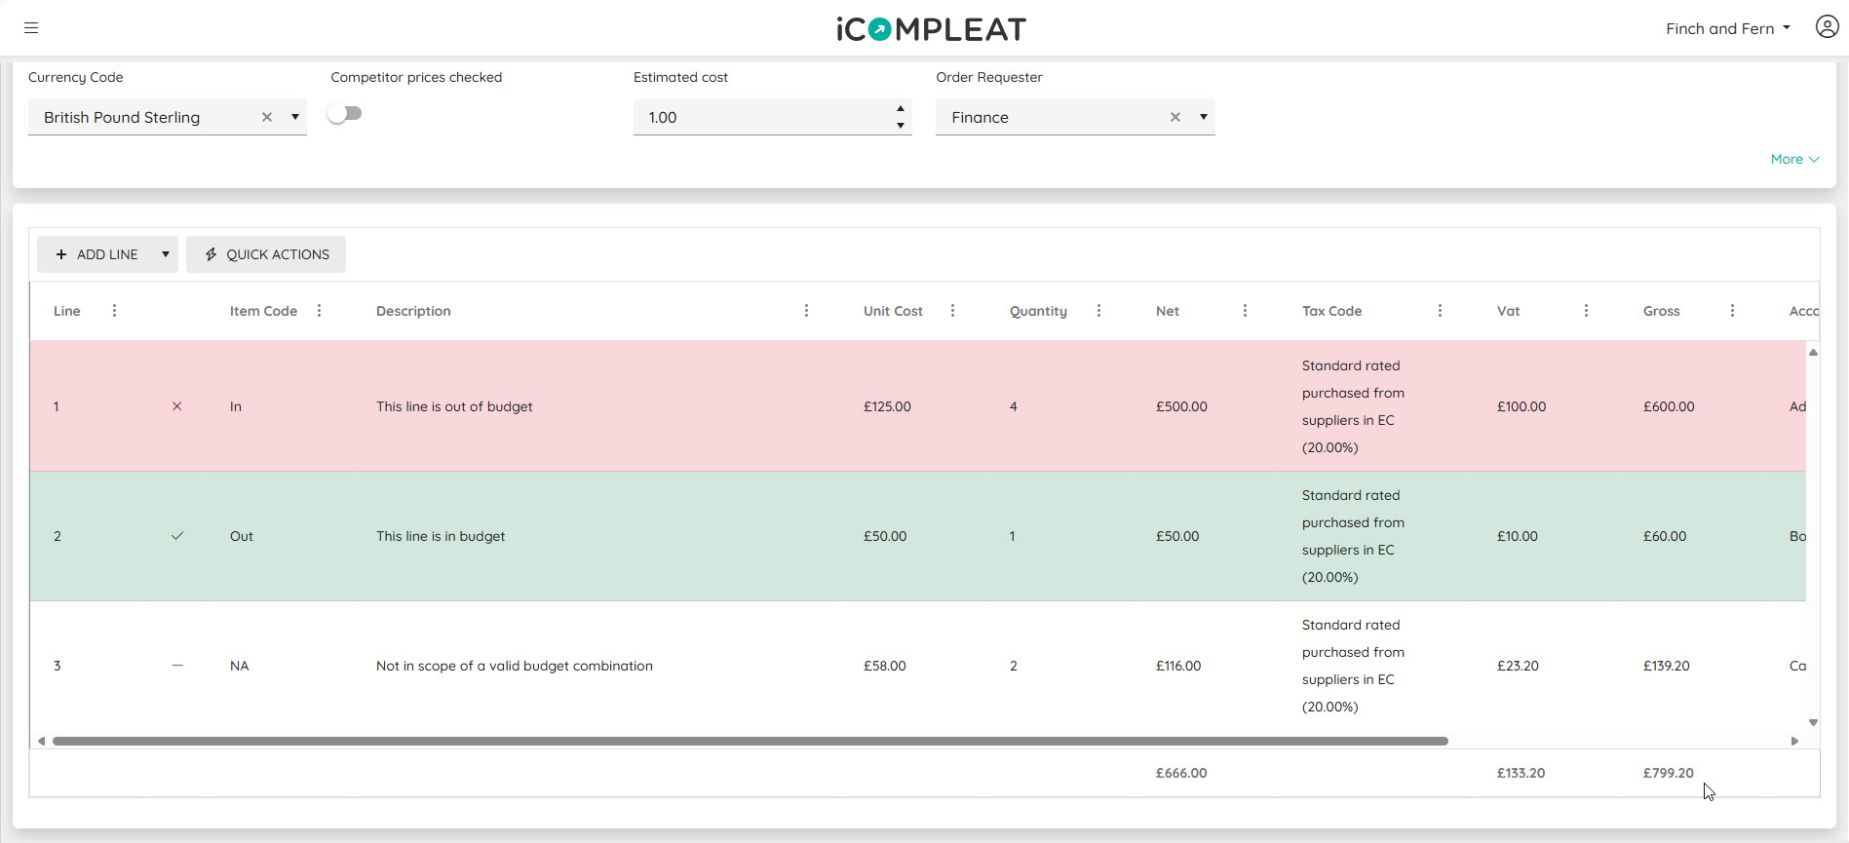Viewport: 1849px width, 843px height.
Task: Toggle the Competitor prices checked switch
Action: coord(345,114)
